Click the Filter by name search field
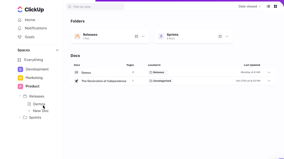 [x=95, y=7]
